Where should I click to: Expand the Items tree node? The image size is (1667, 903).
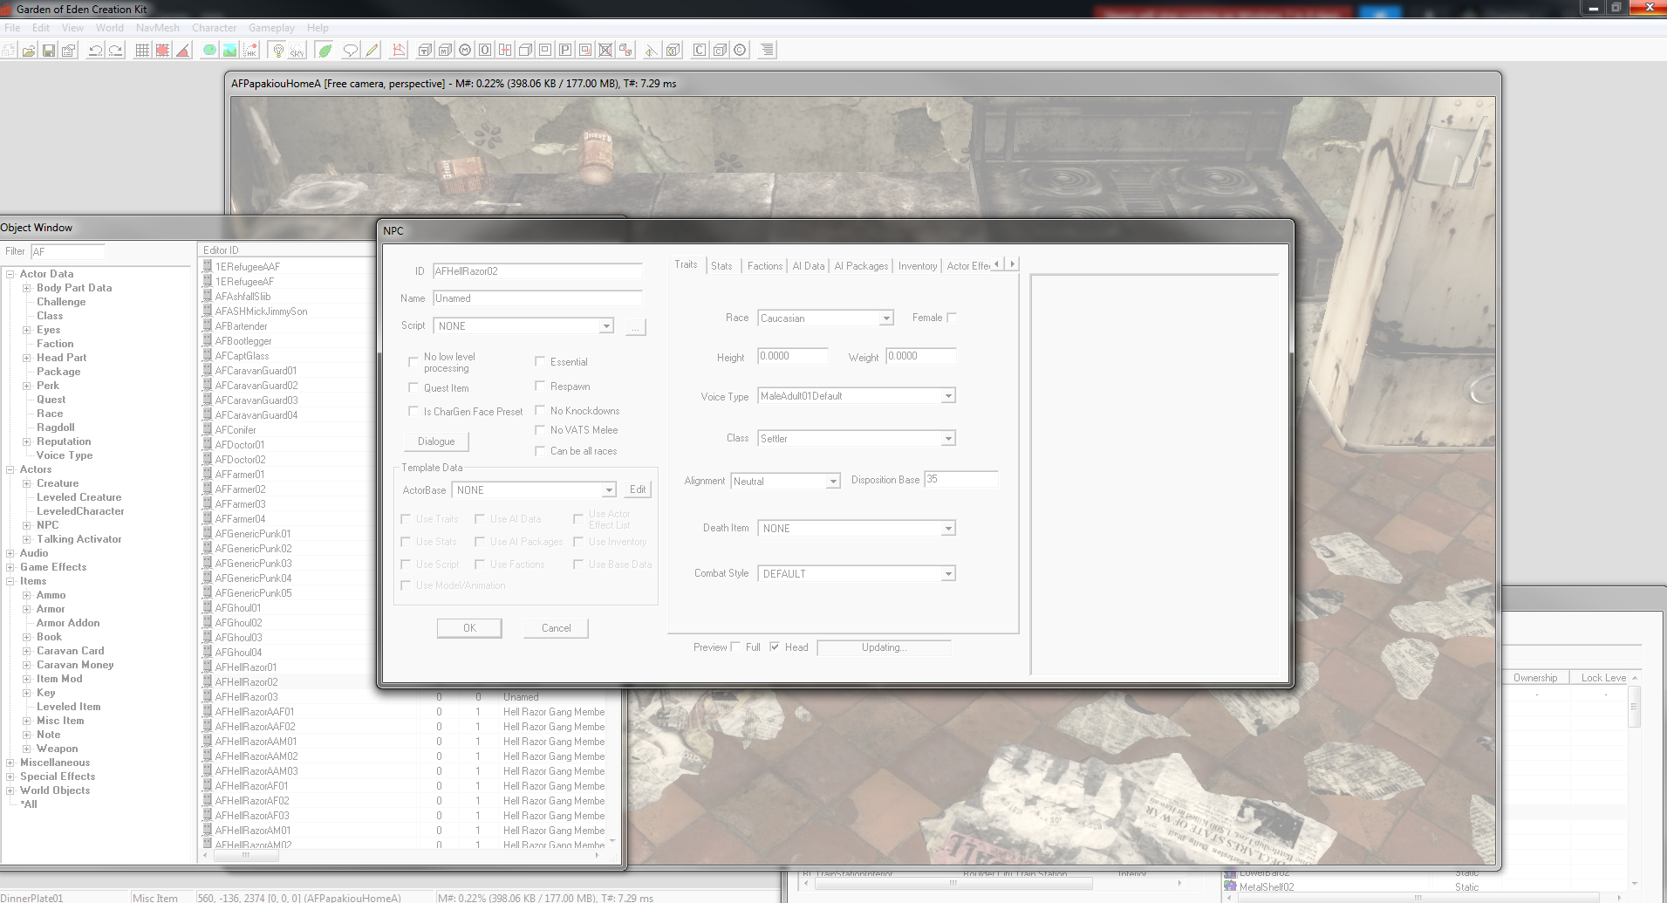pos(10,581)
